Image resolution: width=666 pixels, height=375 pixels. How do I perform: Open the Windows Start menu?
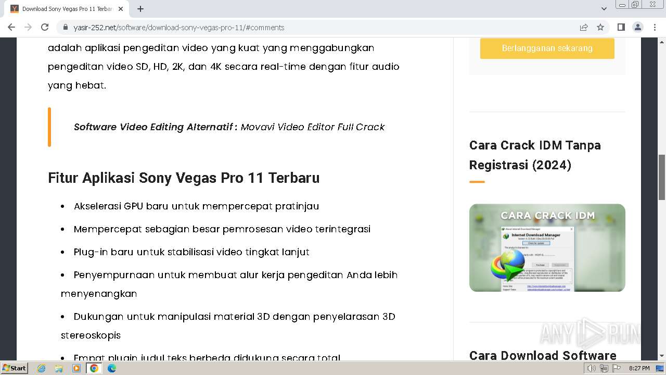click(x=15, y=368)
